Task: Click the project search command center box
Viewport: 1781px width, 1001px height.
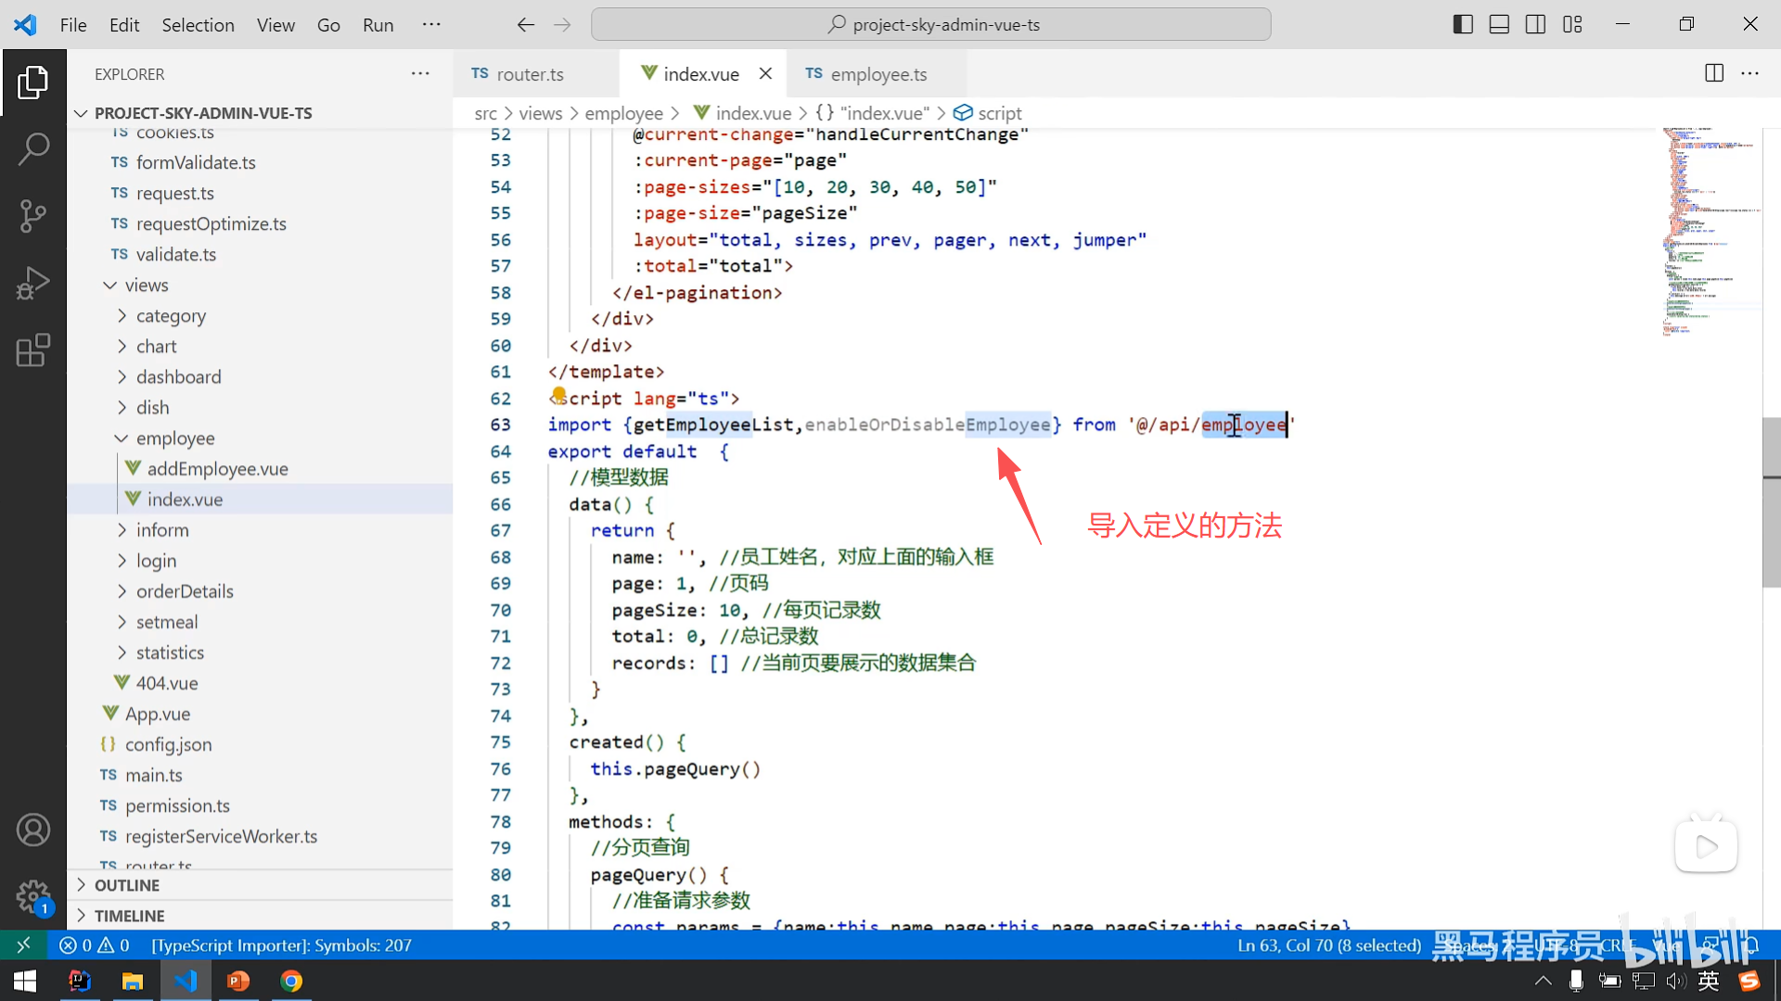Action: tap(930, 25)
